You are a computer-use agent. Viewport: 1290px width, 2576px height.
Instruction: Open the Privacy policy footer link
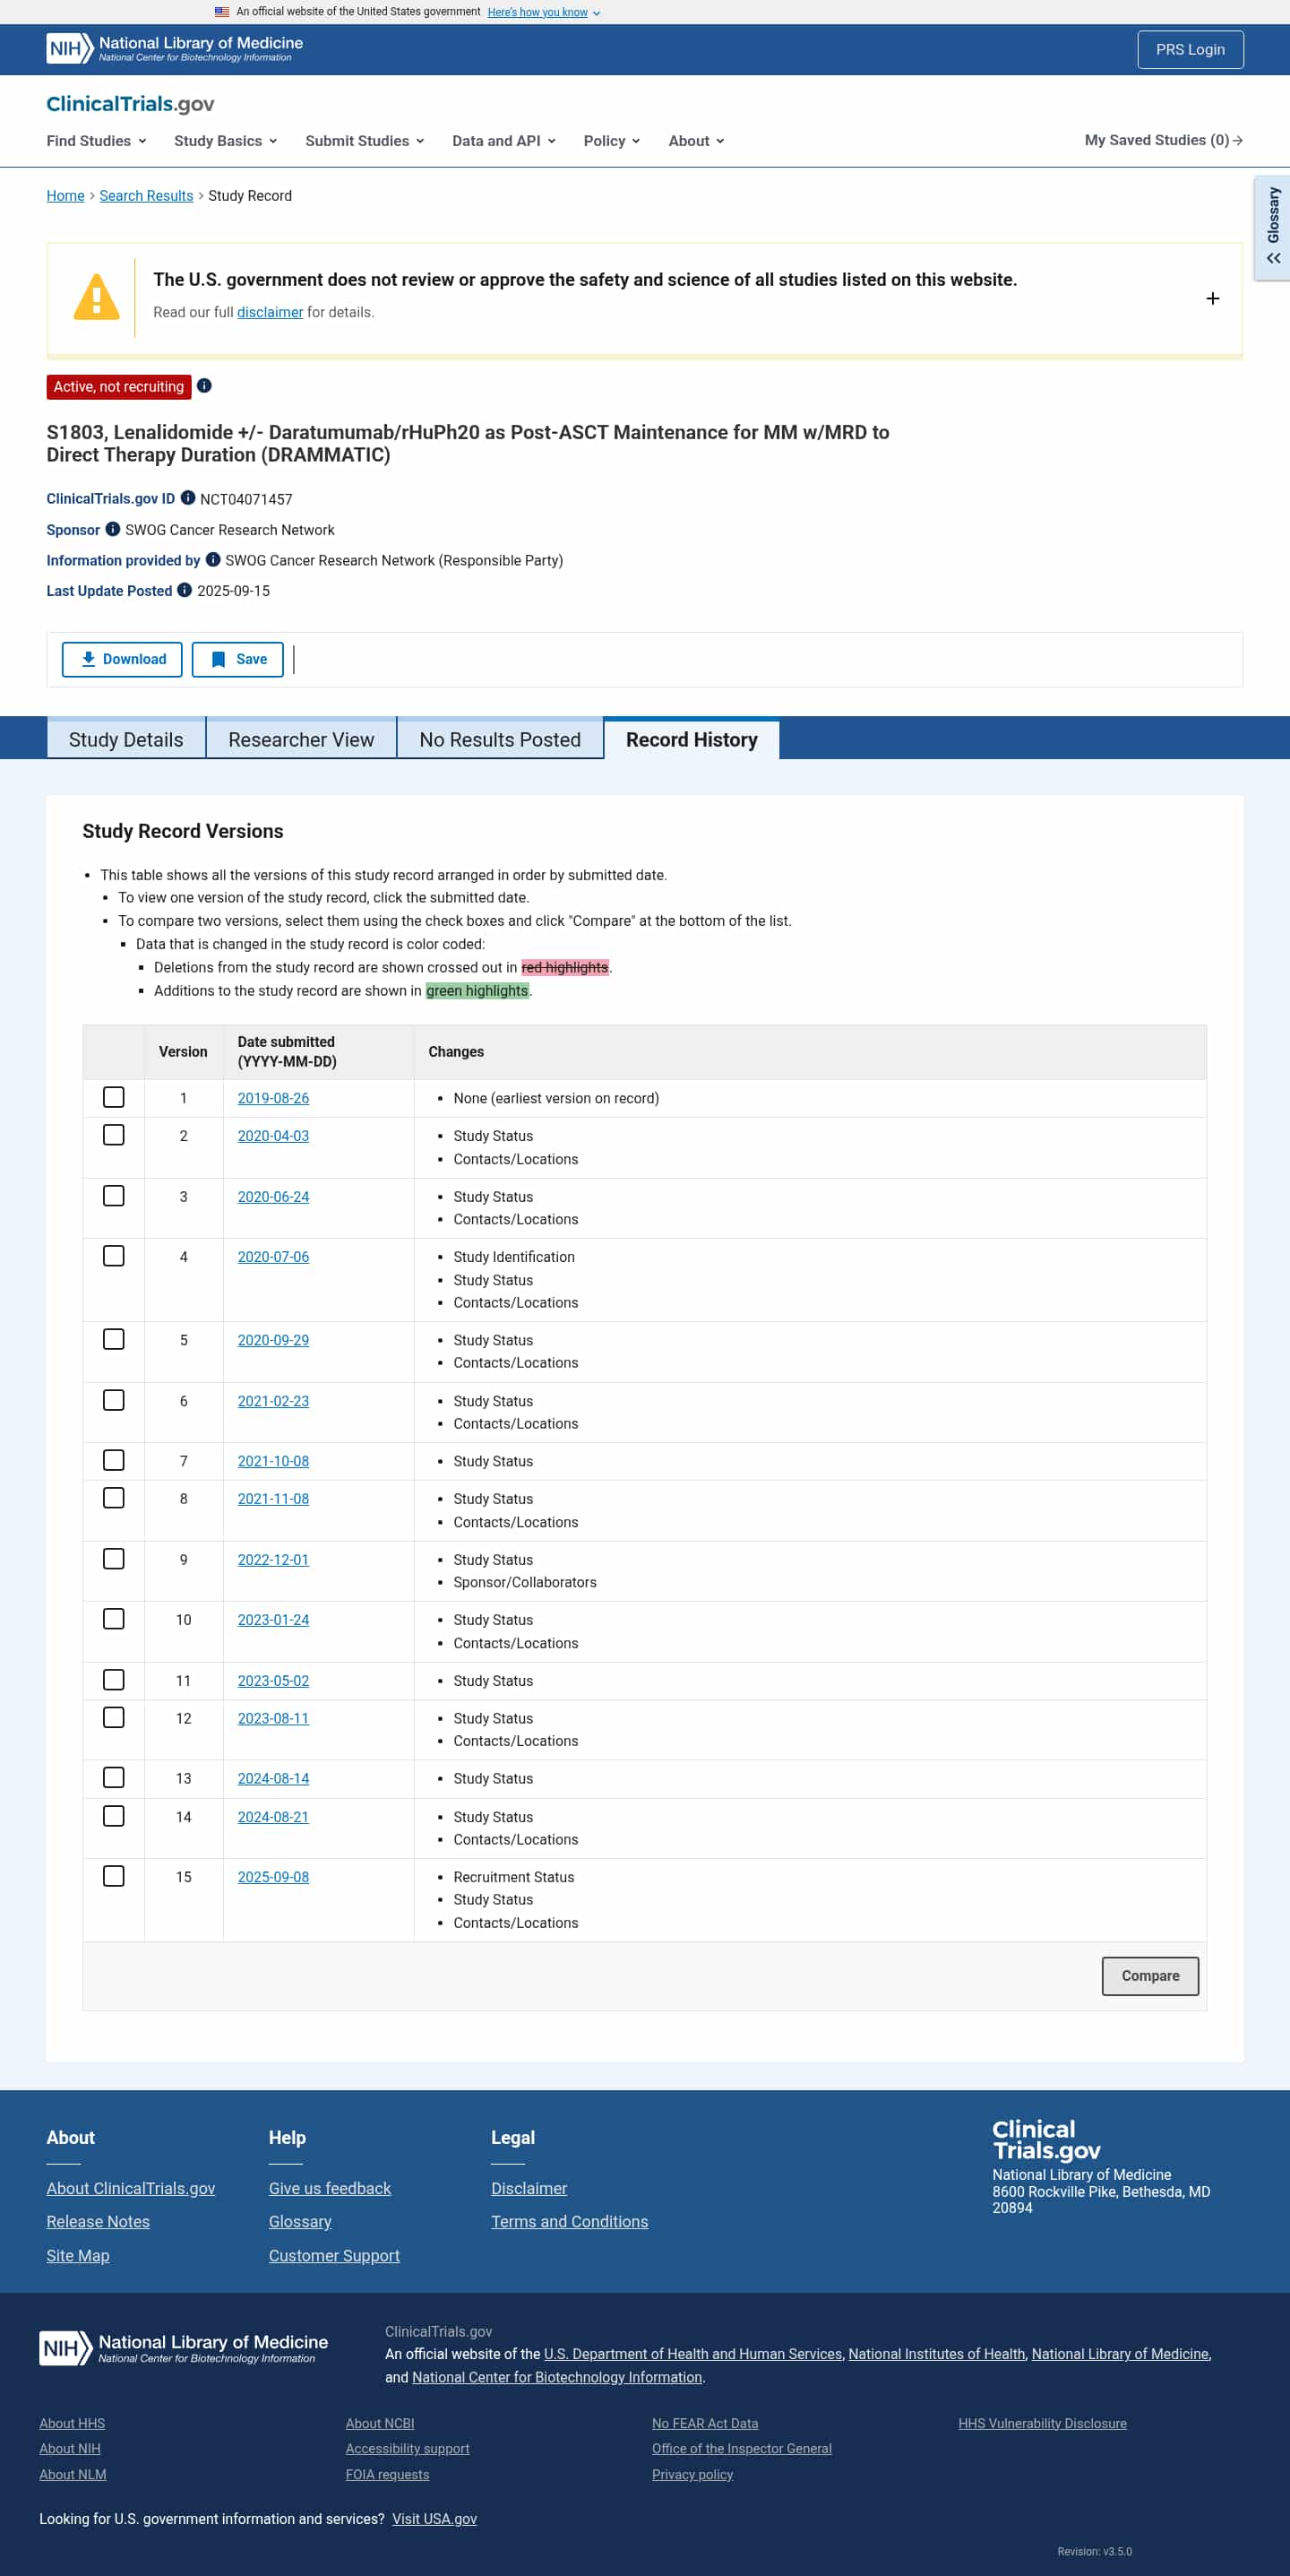tap(692, 2474)
